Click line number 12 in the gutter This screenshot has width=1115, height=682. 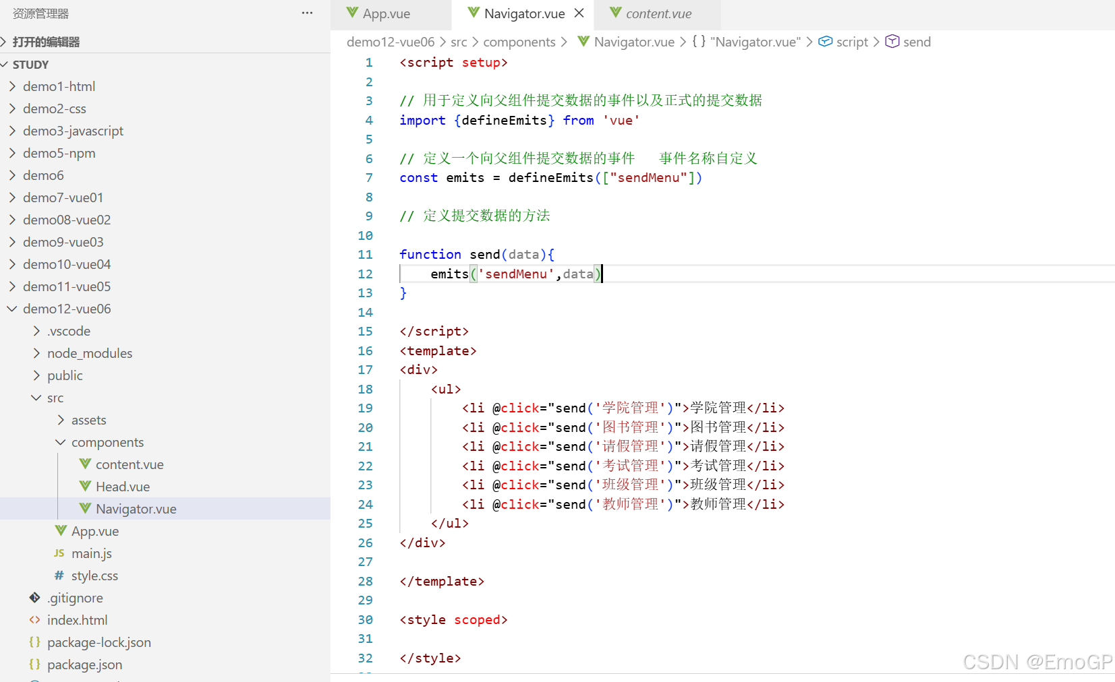tap(365, 274)
